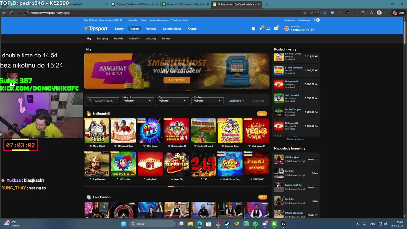
Task: Refresh the account balance icon
Action: click(x=307, y=30)
